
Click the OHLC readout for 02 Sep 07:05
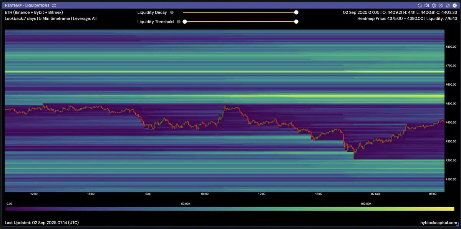[x=400, y=12]
